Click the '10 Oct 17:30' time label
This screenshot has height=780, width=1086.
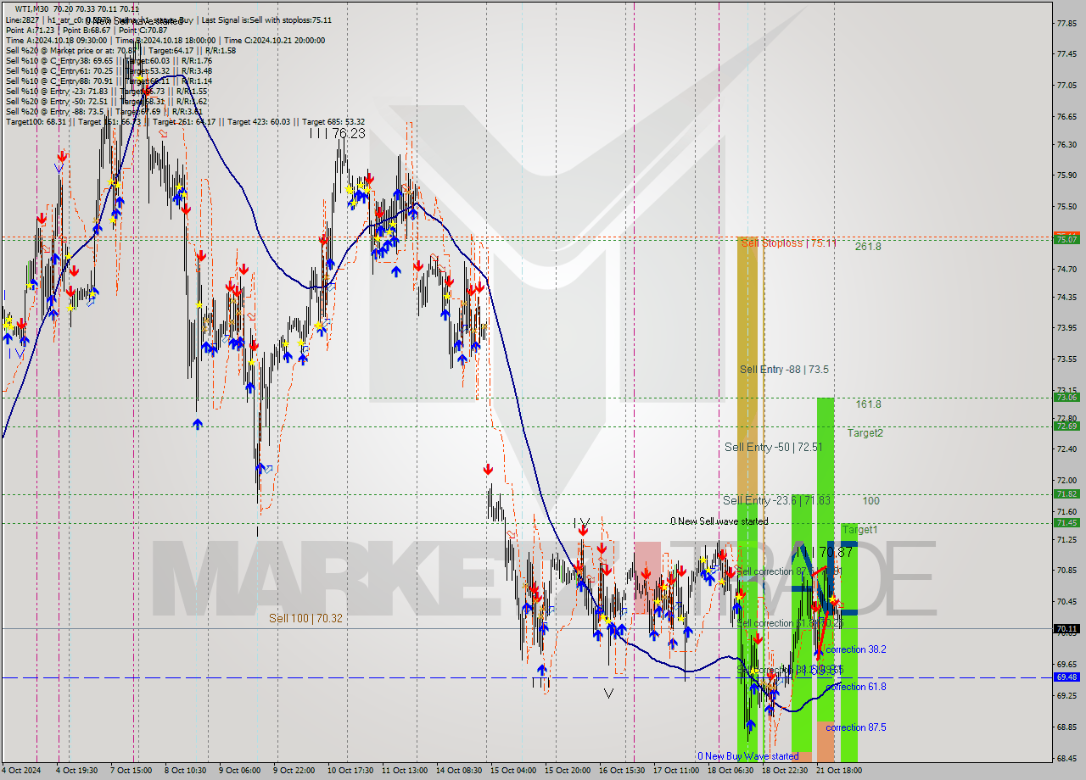350,771
